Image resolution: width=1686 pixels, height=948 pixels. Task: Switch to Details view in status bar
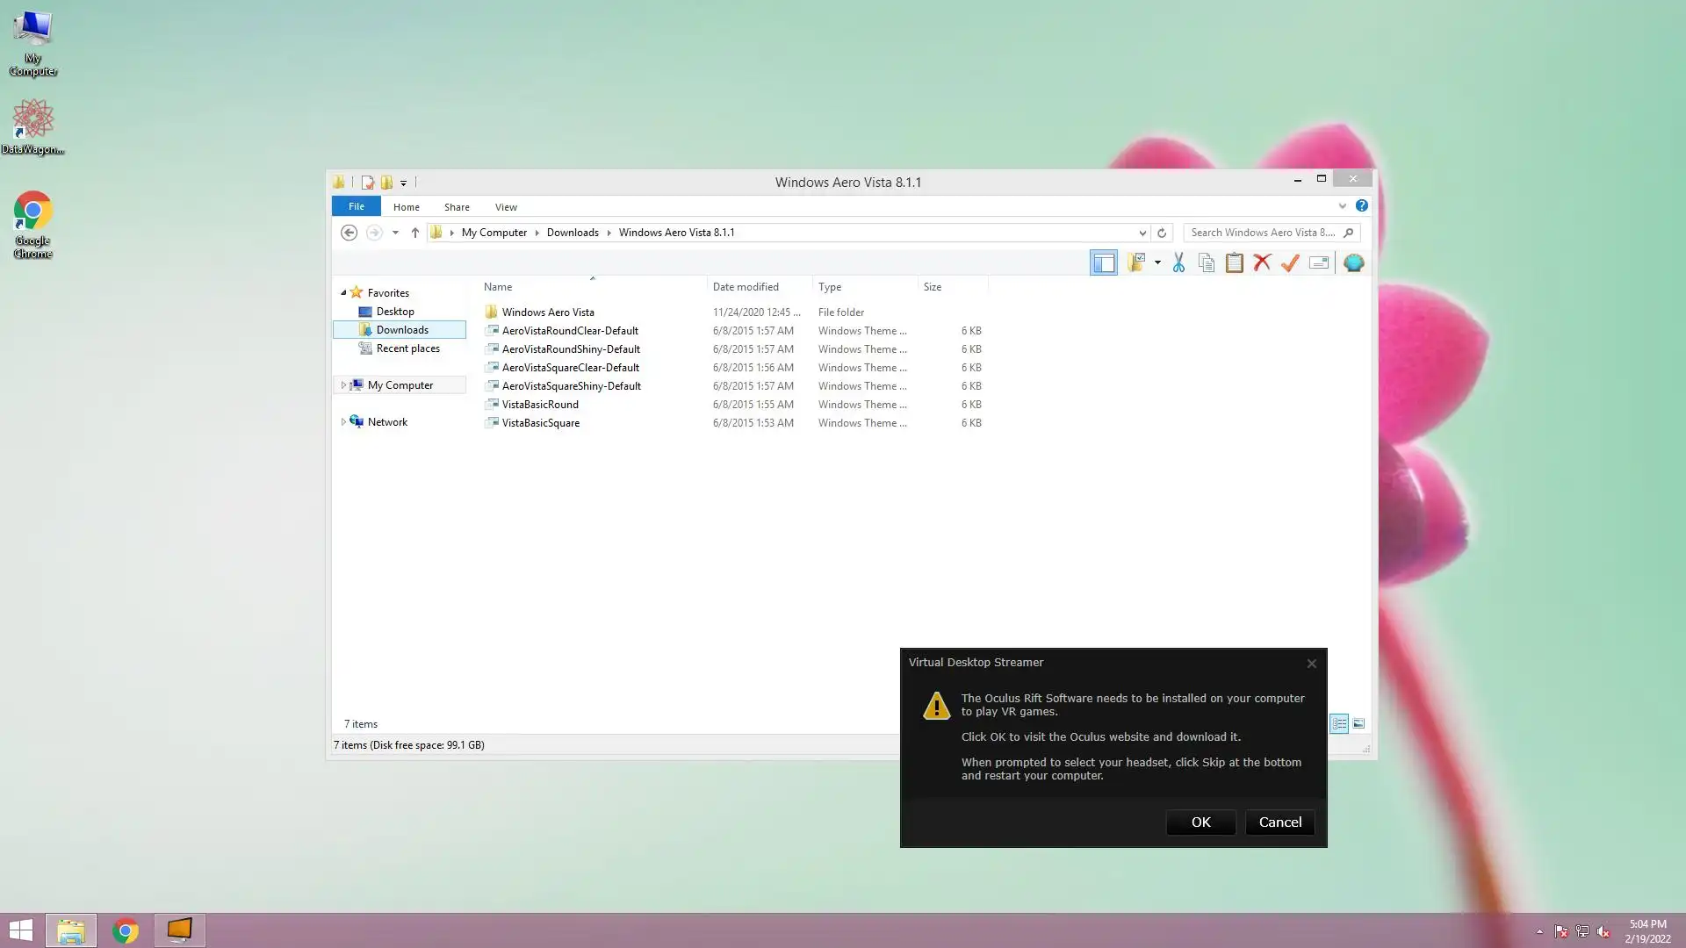1339,723
